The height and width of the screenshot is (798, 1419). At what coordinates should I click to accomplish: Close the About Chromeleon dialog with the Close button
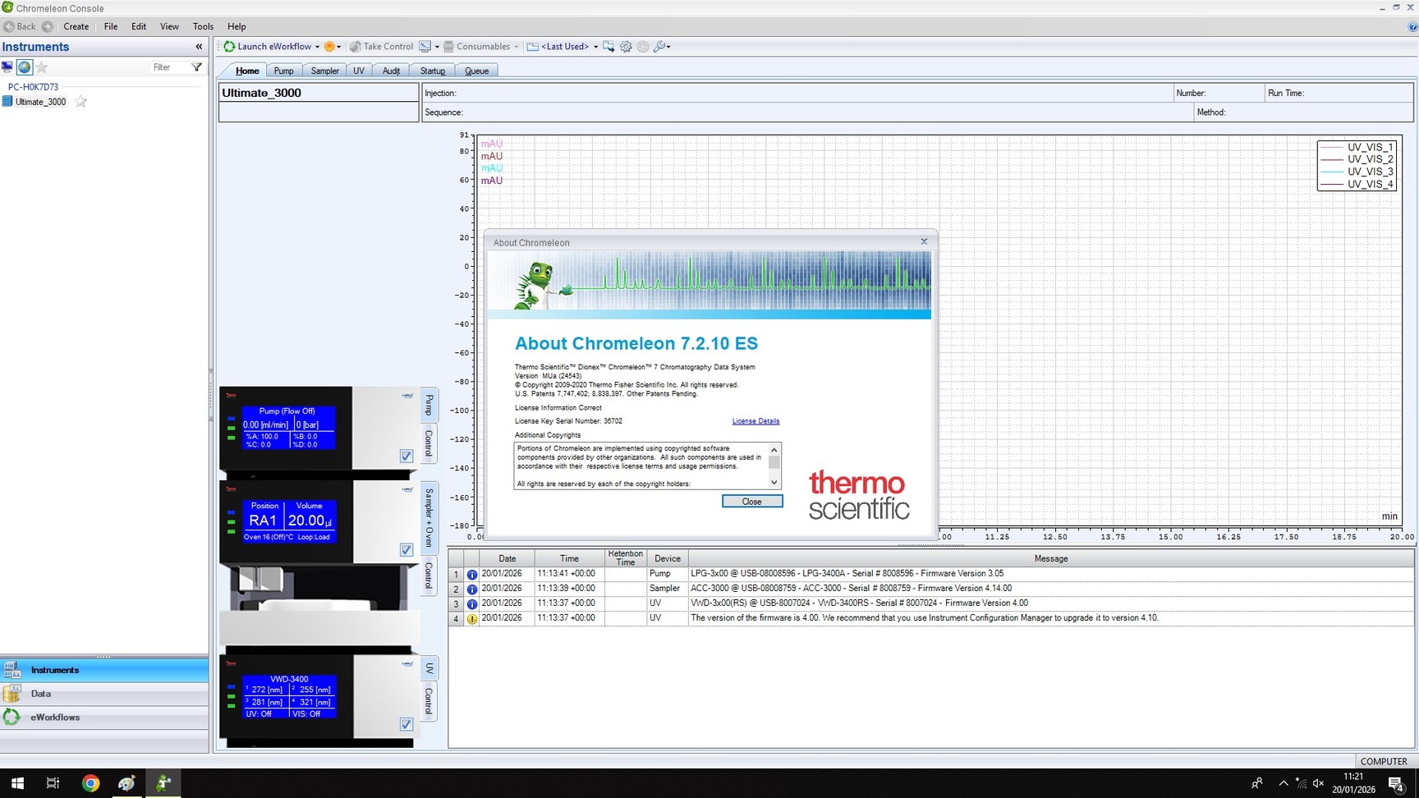tap(751, 501)
